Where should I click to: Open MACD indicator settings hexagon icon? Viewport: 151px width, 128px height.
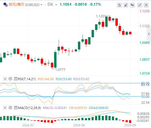(10, 108)
